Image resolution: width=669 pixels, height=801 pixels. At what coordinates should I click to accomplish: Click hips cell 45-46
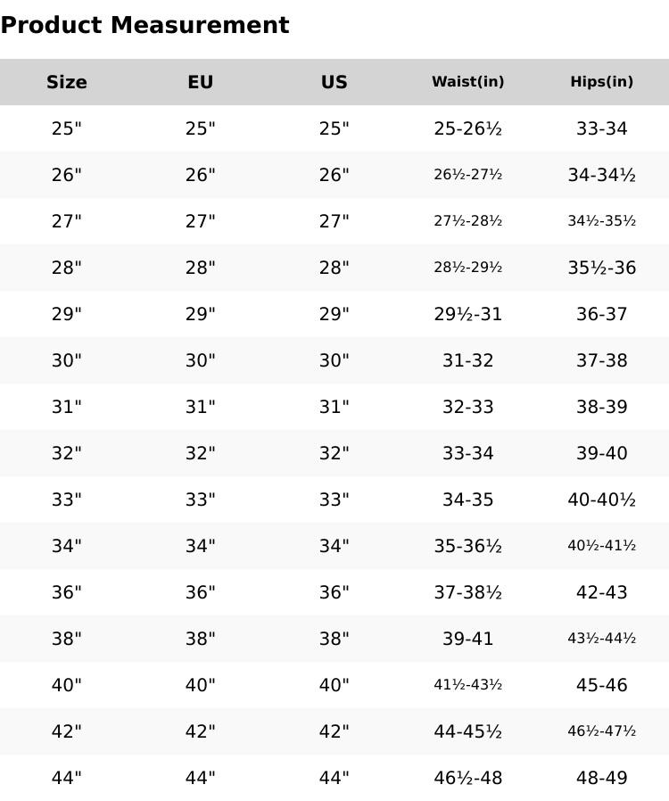[602, 685]
